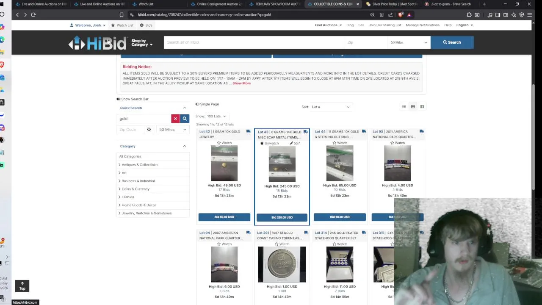Click the shipping truck icon on Lot 93
The image size is (542, 305).
click(x=421, y=132)
